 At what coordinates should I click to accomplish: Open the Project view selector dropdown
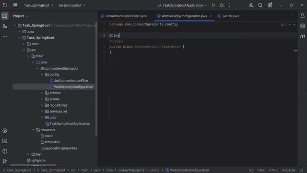pyautogui.click(x=20, y=16)
